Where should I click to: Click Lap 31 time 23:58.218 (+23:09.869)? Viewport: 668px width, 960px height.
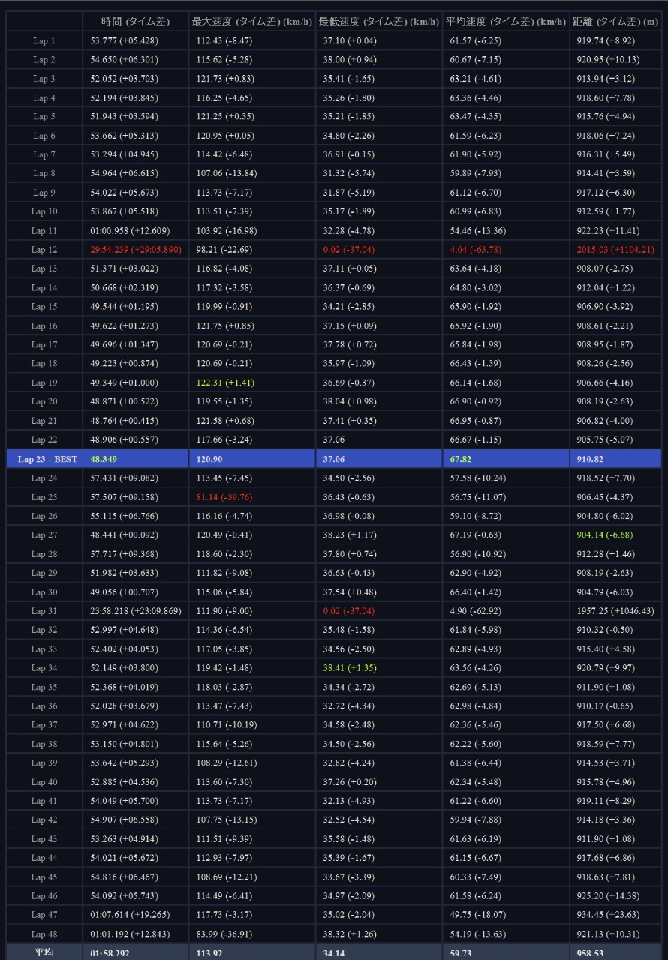136,611
